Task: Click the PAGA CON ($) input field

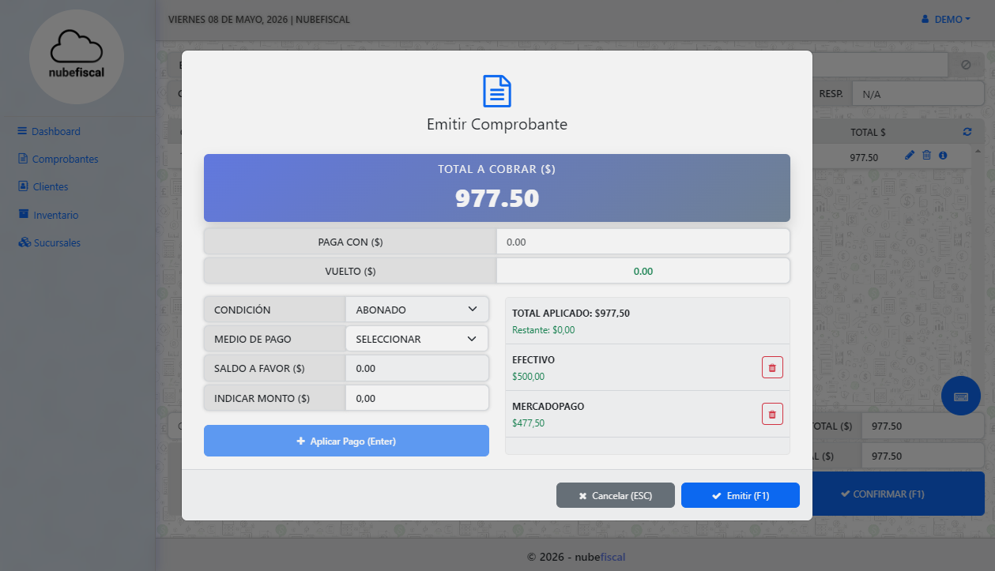Action: tap(643, 242)
